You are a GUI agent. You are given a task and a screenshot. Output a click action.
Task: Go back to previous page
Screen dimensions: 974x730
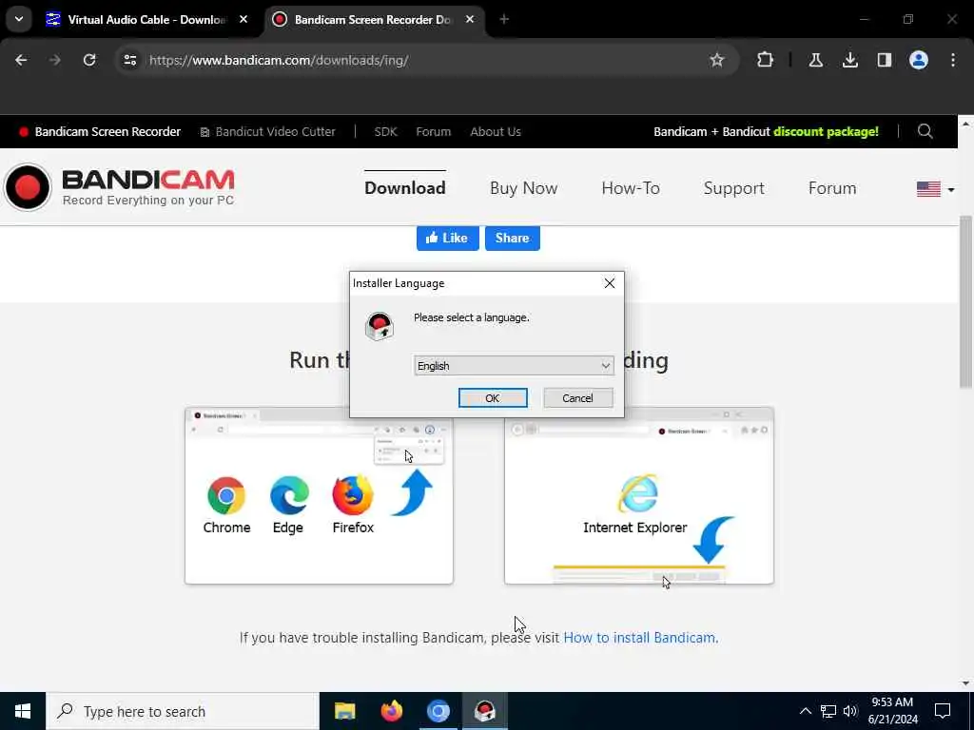pos(21,60)
